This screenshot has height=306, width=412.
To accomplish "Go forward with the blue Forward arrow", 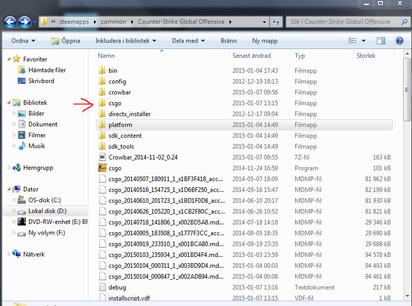I will (x=25, y=22).
